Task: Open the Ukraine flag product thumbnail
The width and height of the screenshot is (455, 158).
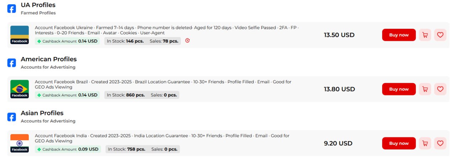Action: [20, 35]
